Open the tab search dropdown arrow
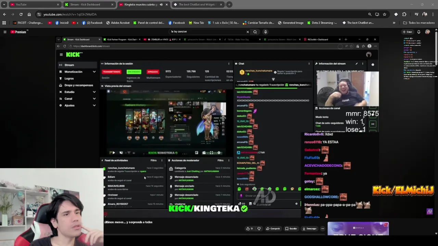 tap(4, 4)
